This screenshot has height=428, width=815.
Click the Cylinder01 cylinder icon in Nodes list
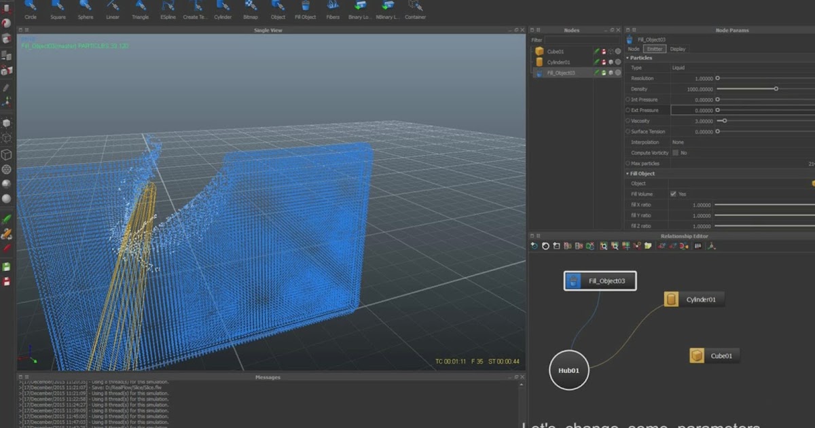pos(539,62)
